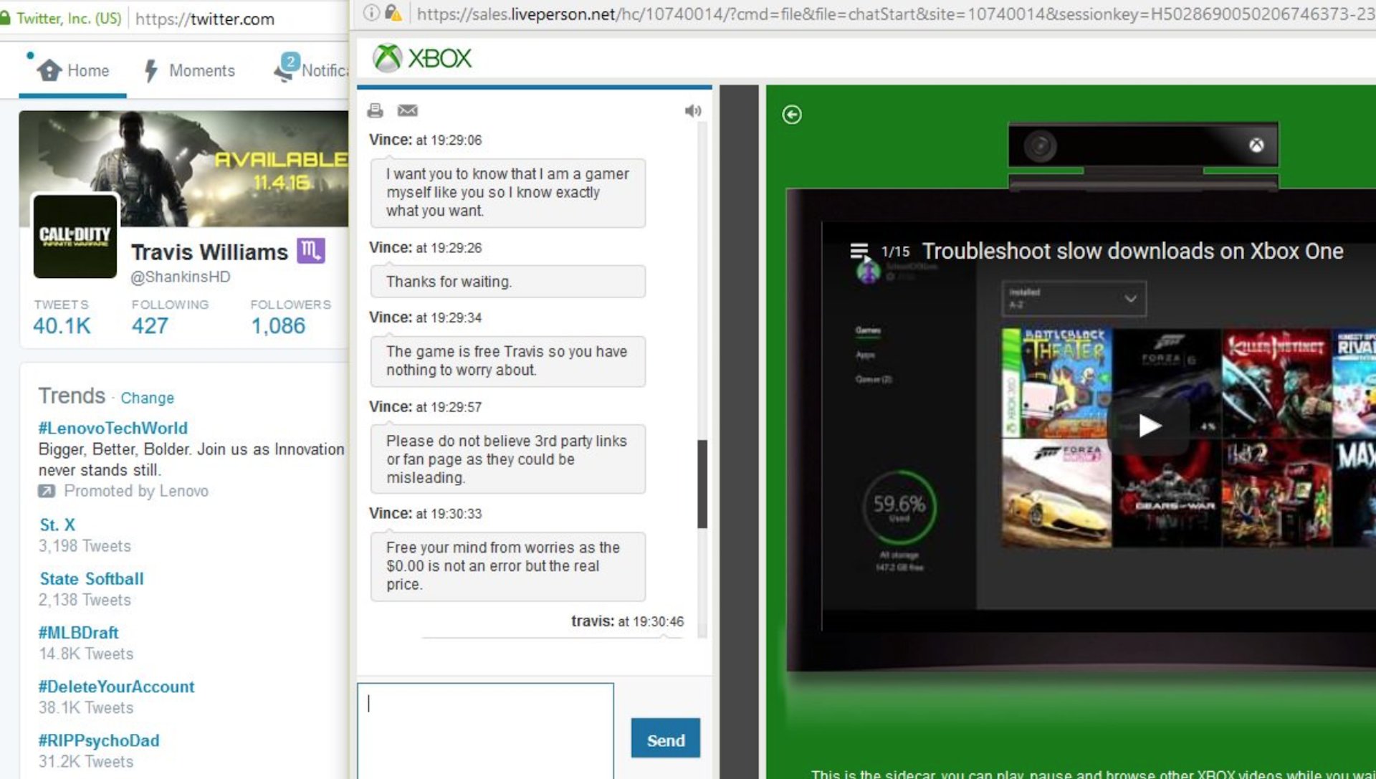1376x779 pixels.
Task: Click the Vince at 19:30:33 timestamp
Action: point(425,514)
